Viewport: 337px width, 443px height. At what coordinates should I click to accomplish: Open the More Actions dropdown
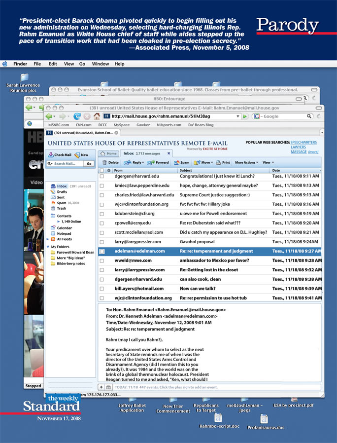click(x=246, y=162)
